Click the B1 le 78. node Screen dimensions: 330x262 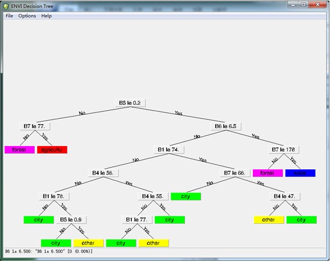point(54,196)
